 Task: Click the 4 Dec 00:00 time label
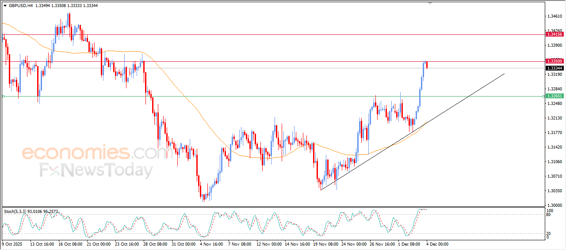click(x=437, y=243)
